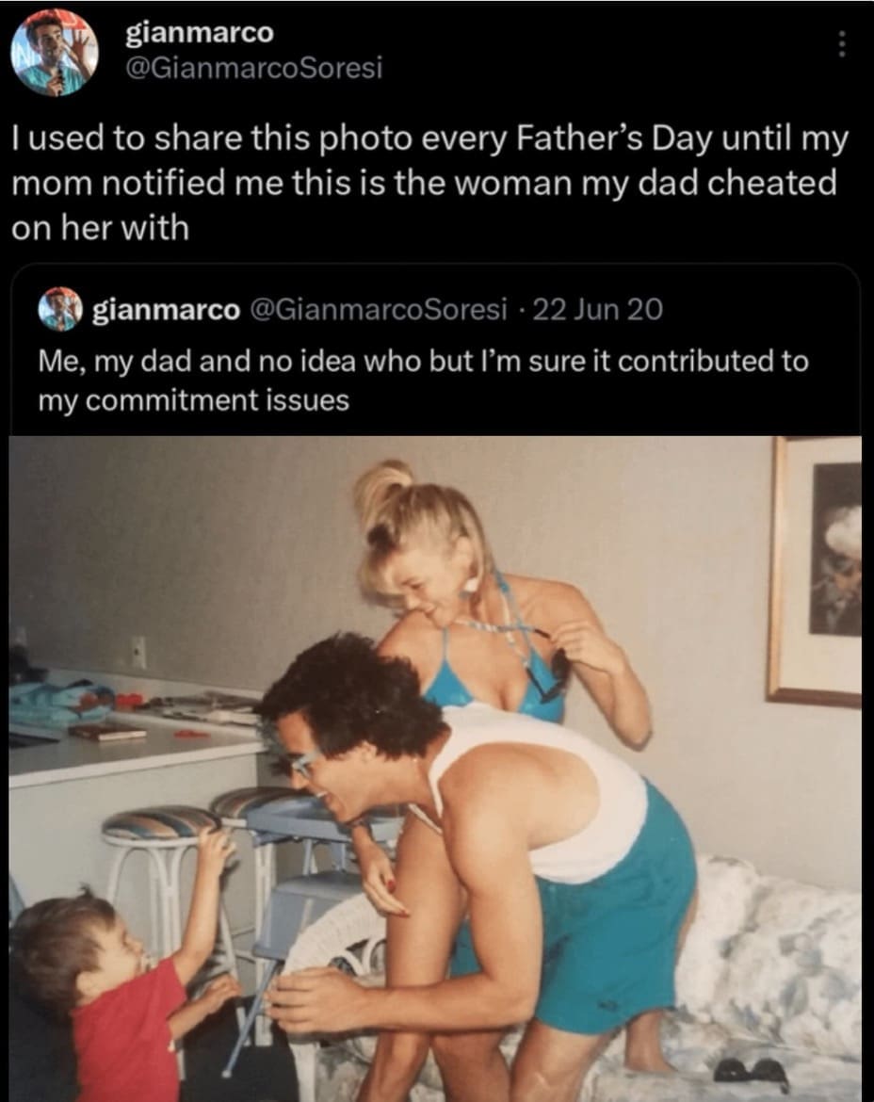Screen dimensions: 874x1102
Task: Click the top "gianmarco" display name
Action: pos(200,33)
